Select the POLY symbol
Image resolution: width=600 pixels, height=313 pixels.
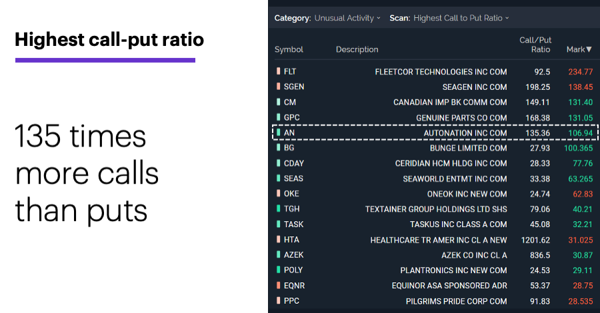click(x=293, y=270)
